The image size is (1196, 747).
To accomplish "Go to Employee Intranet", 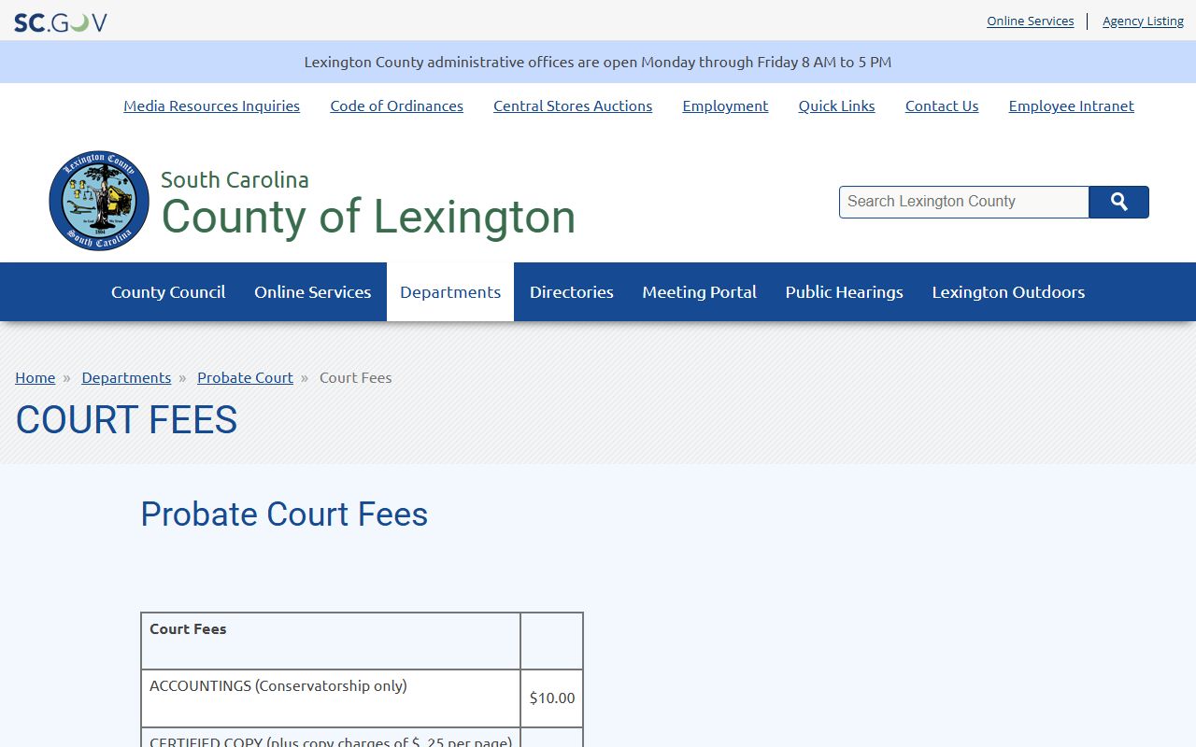I will pos(1072,106).
